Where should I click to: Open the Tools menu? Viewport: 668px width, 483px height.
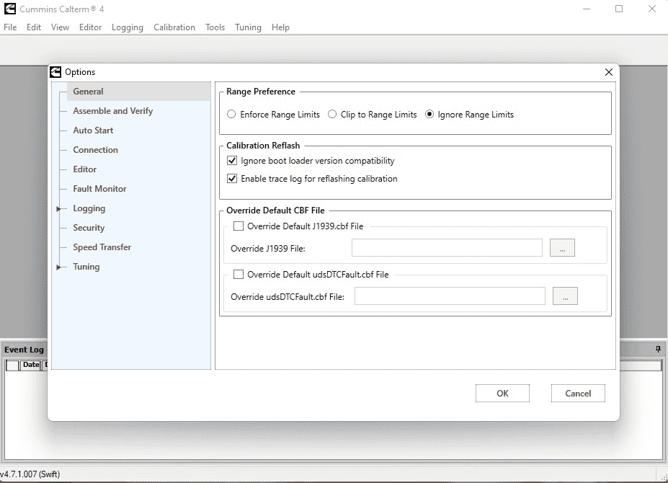coord(215,27)
